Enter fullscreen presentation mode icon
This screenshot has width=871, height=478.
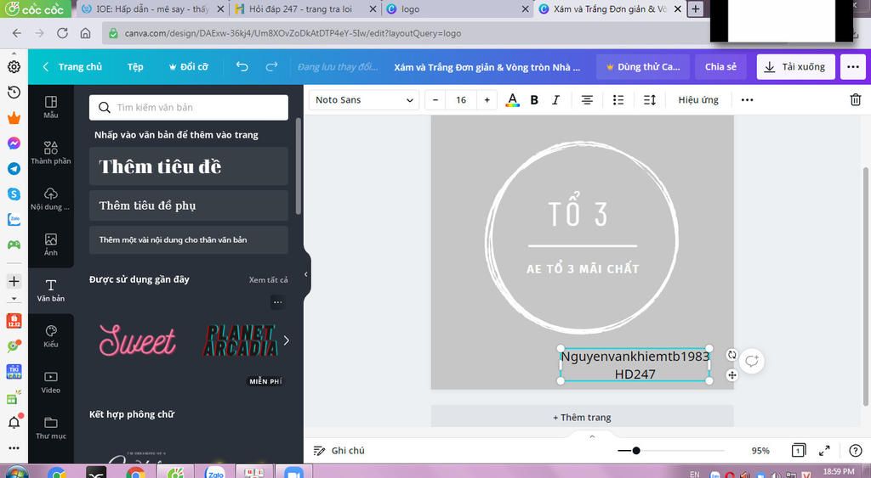pos(824,451)
